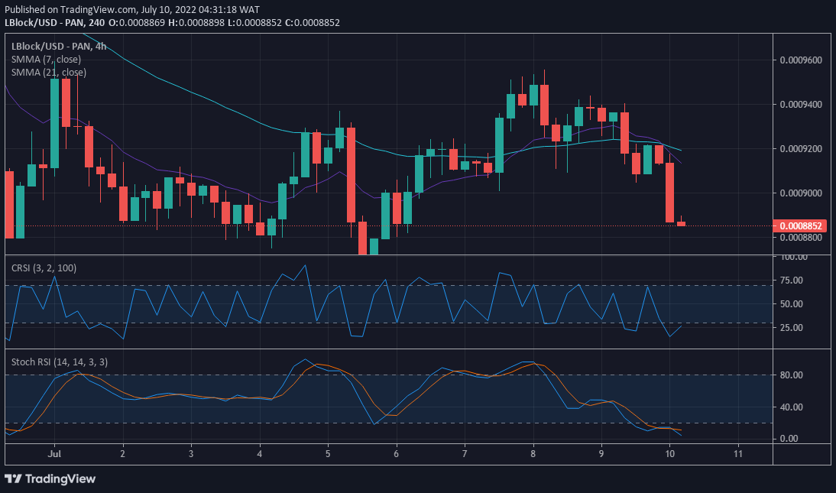
Task: Click the date 8 on the time axis
Action: click(533, 453)
